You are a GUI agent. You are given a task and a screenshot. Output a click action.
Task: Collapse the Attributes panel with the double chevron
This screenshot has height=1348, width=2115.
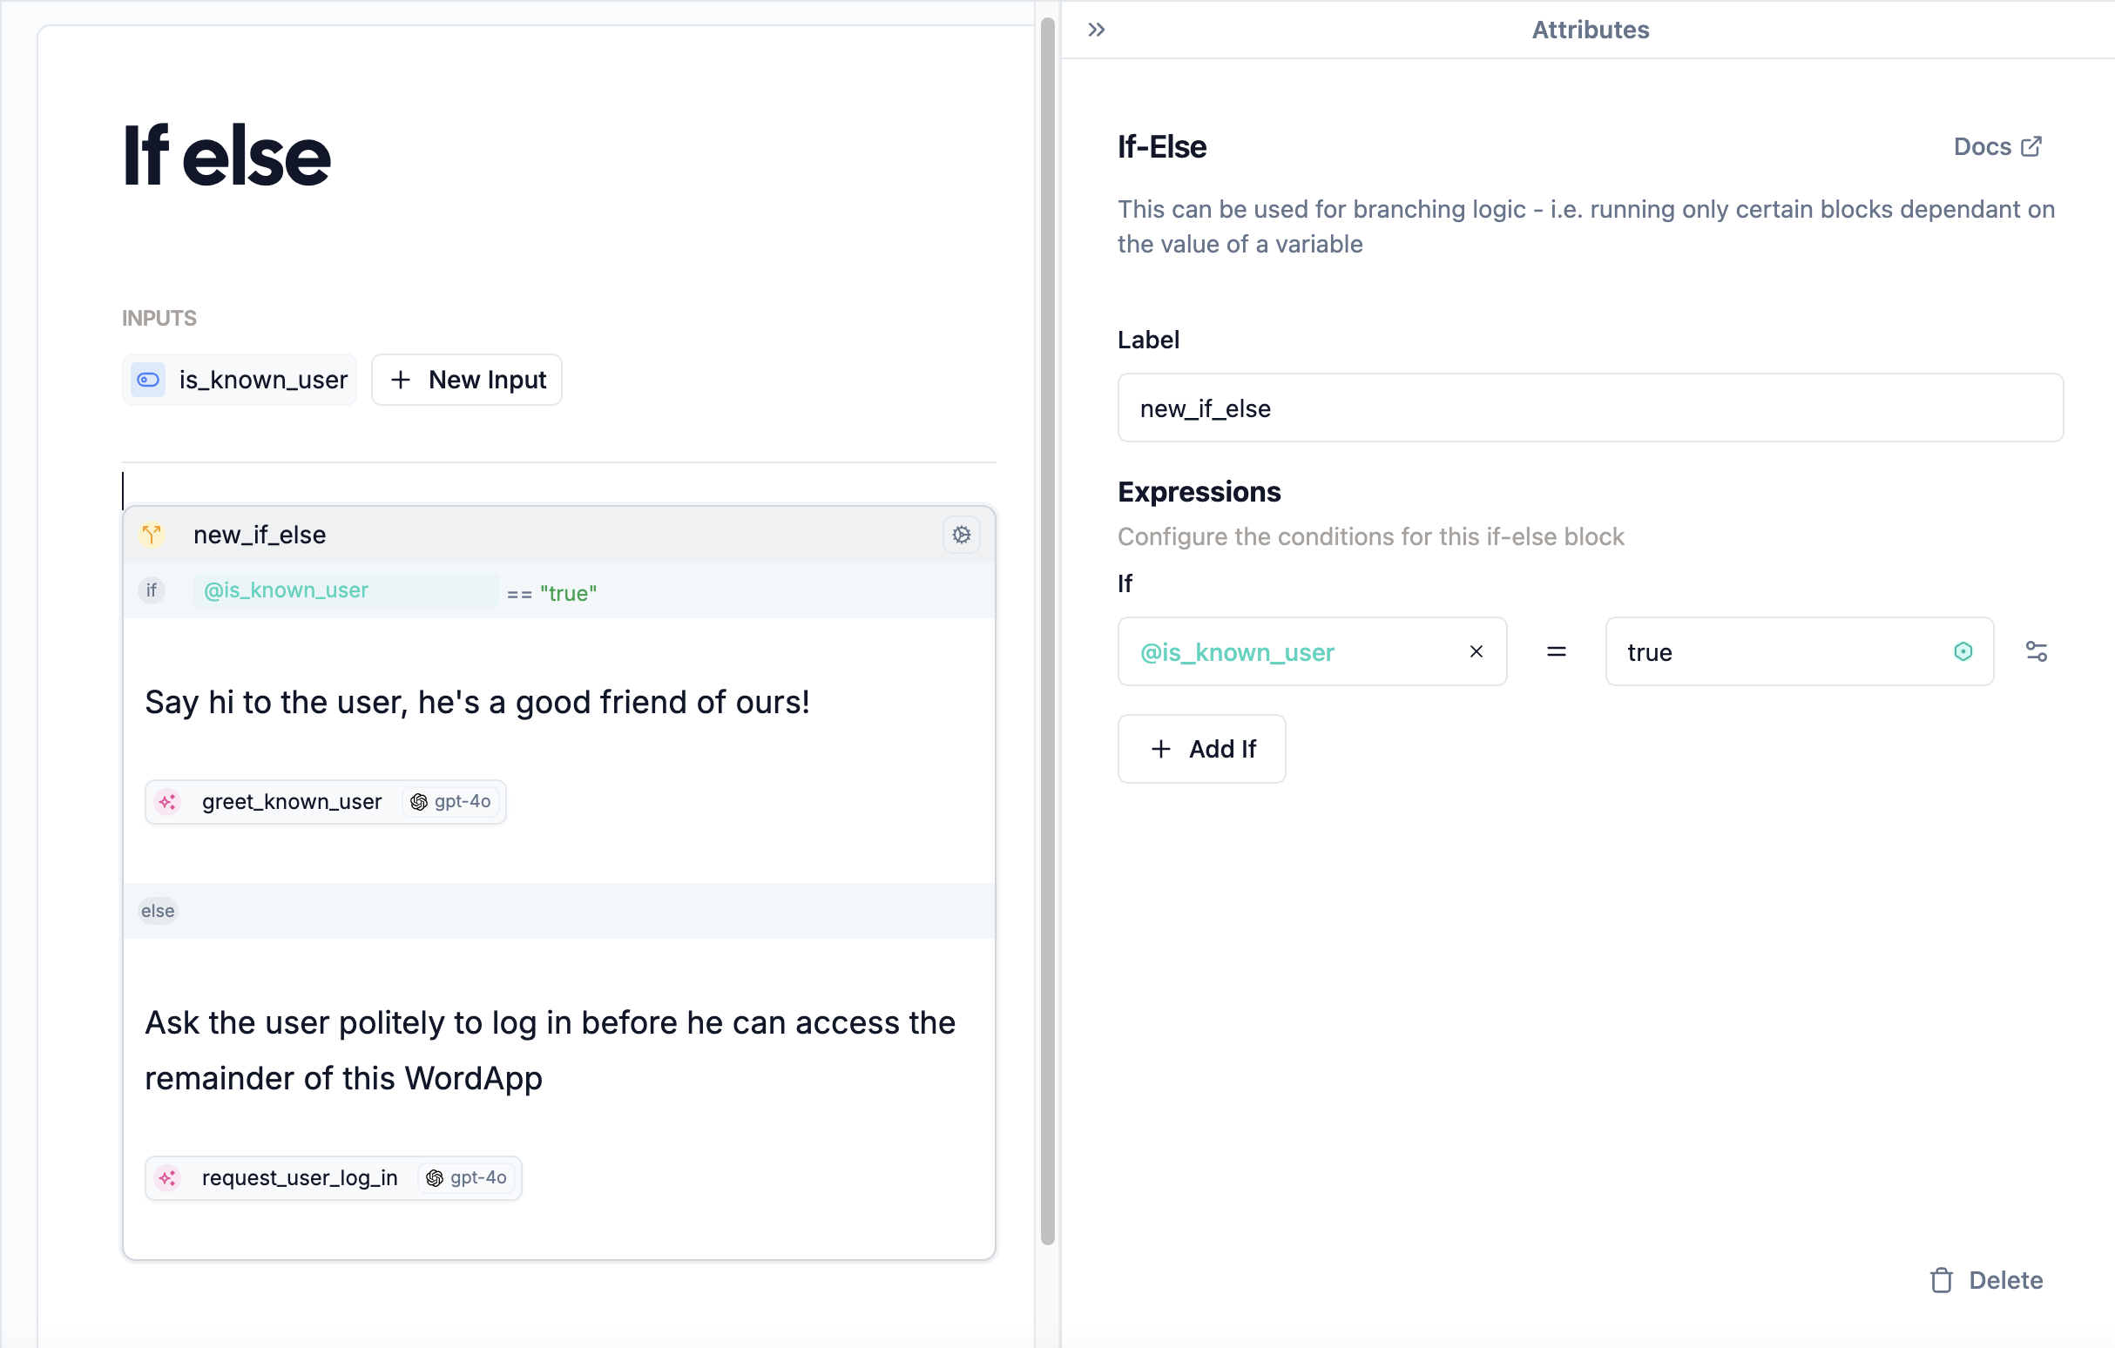tap(1096, 30)
